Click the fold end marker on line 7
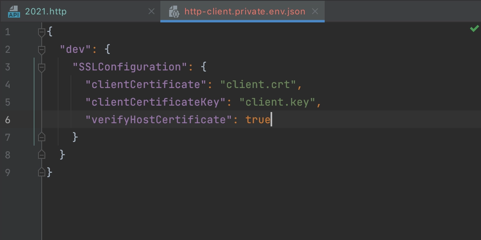 click(42, 137)
